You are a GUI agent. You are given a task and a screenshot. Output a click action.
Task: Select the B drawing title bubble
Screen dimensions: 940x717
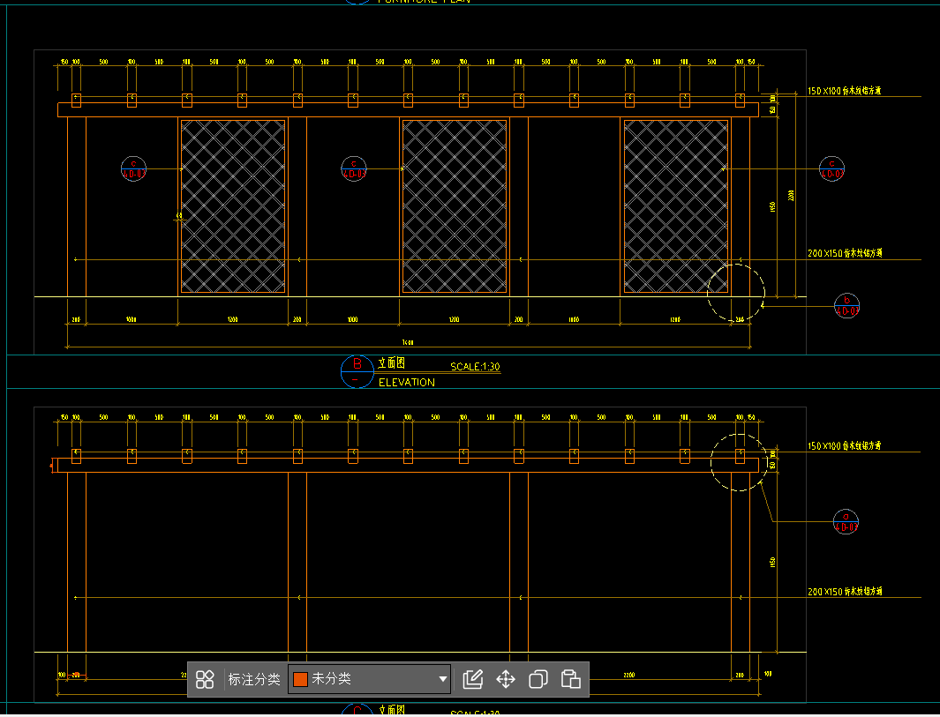pos(357,371)
